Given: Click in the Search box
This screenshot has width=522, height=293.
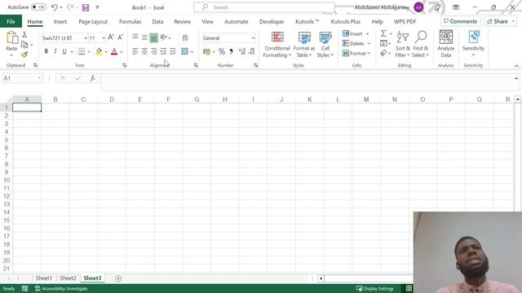Looking at the screenshot, I should [264, 7].
